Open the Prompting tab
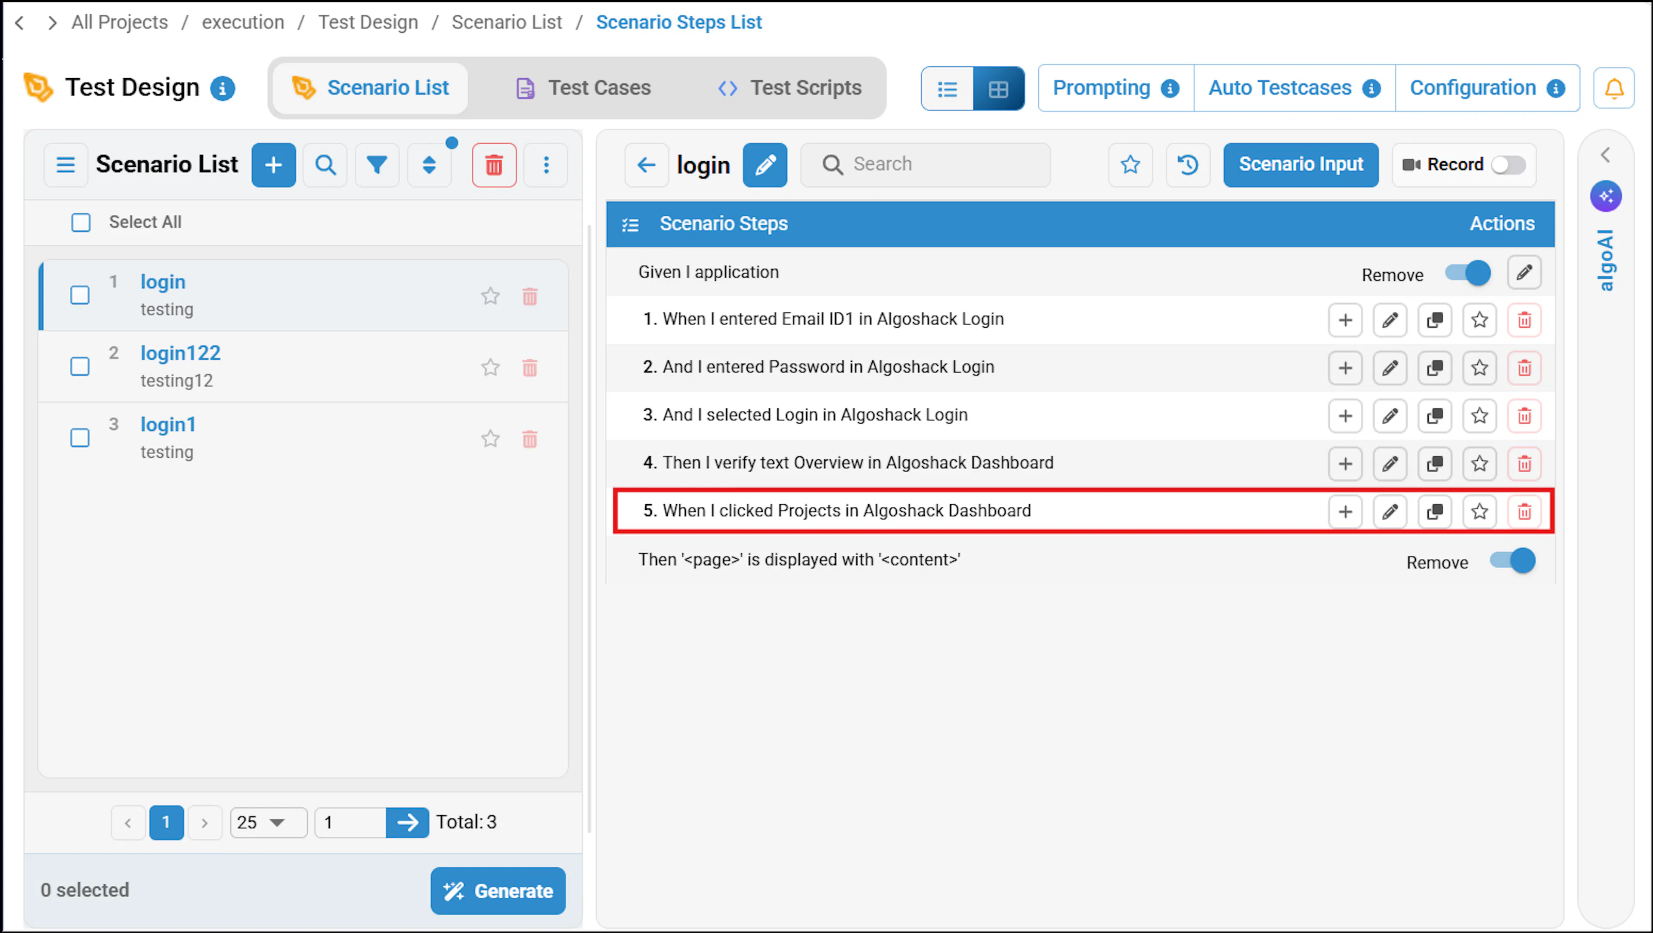1653x933 pixels. [x=1116, y=88]
